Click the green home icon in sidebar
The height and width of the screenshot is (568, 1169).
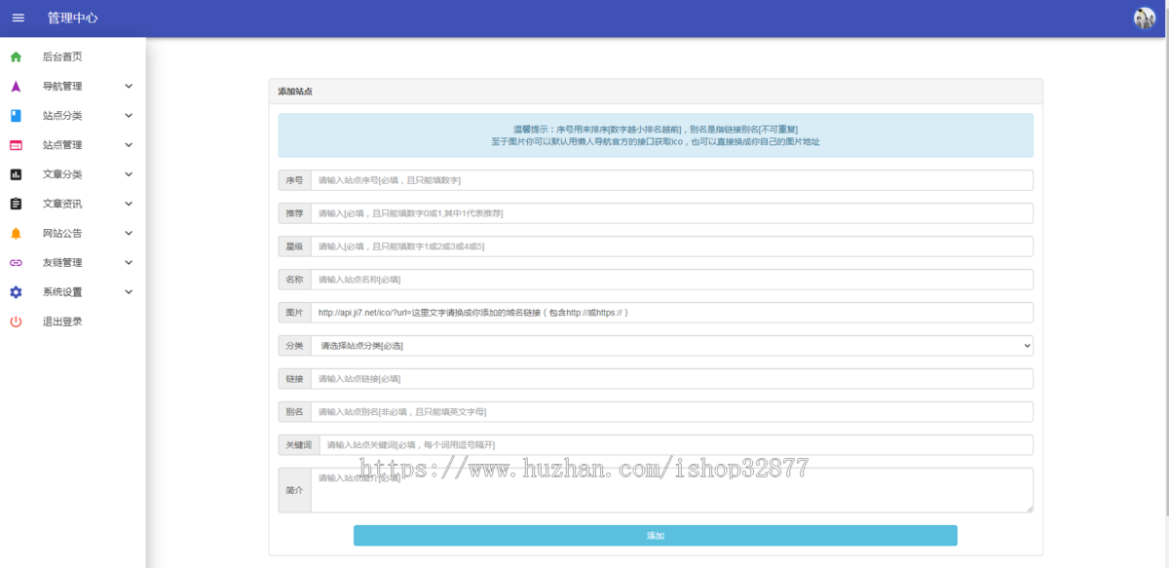tap(16, 57)
